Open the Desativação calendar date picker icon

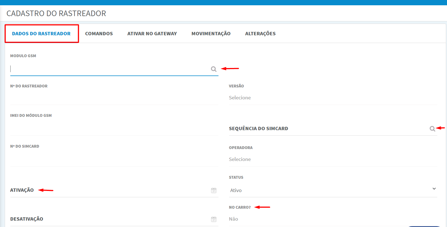[214, 219]
